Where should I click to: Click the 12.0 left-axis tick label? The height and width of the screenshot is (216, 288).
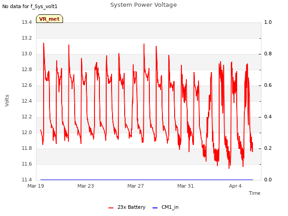27,132
